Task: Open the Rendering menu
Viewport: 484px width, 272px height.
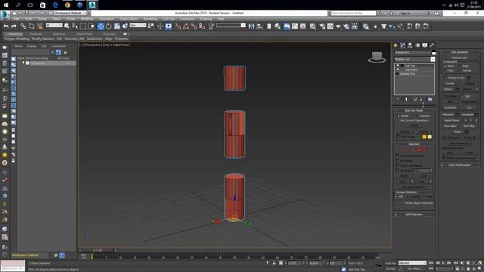Action: pos(150,19)
